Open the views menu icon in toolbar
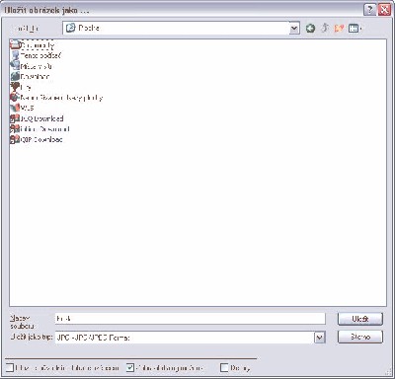The image size is (395, 379). pyautogui.click(x=355, y=29)
